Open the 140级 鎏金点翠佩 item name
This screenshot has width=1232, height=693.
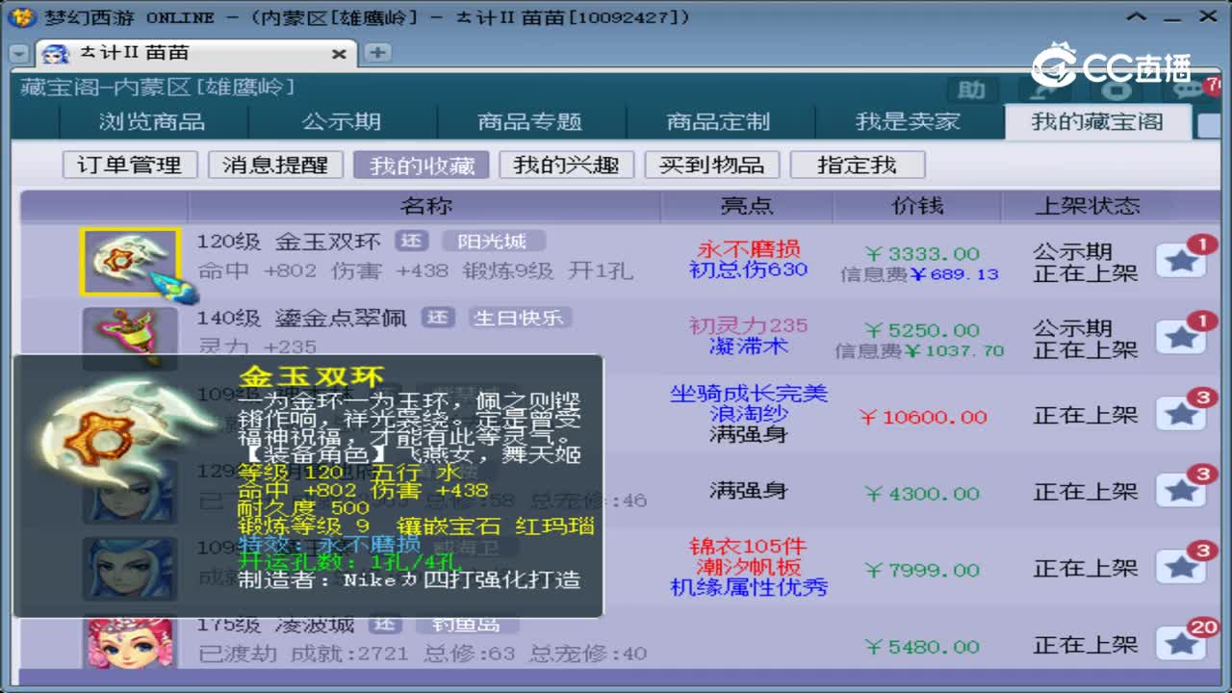[x=302, y=318]
